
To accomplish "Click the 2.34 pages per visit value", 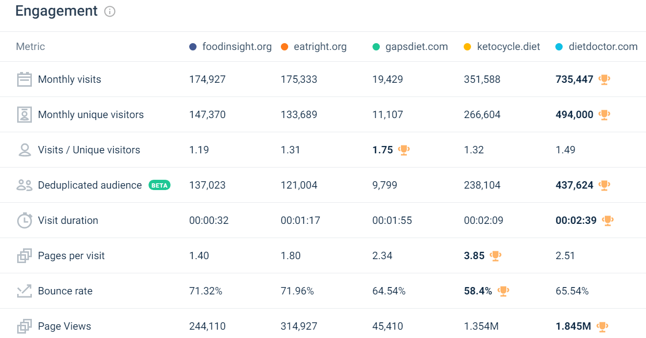I will 382,256.
